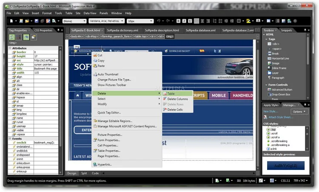Collapse Form Controls group in Toolbox
This screenshot has height=192, width=319.
(x=266, y=85)
